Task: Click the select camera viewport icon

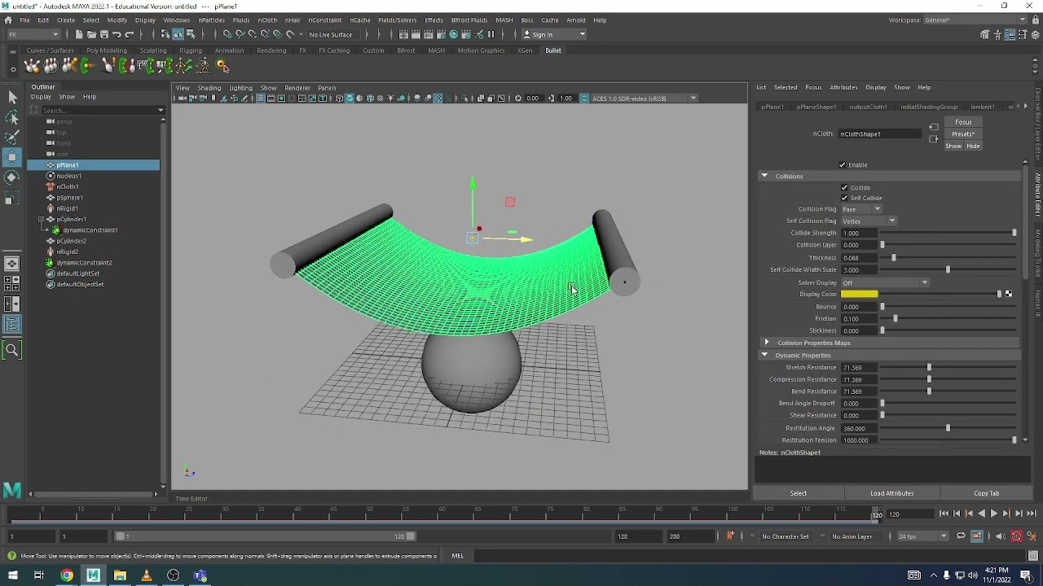Action: 183,98
